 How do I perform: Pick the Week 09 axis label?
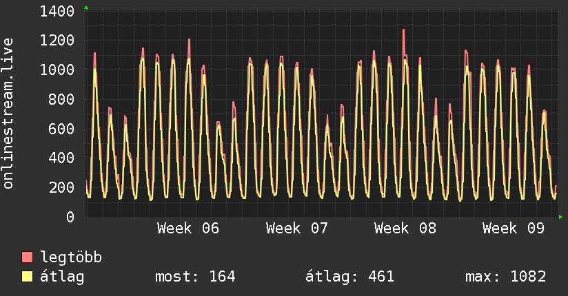pos(513,228)
